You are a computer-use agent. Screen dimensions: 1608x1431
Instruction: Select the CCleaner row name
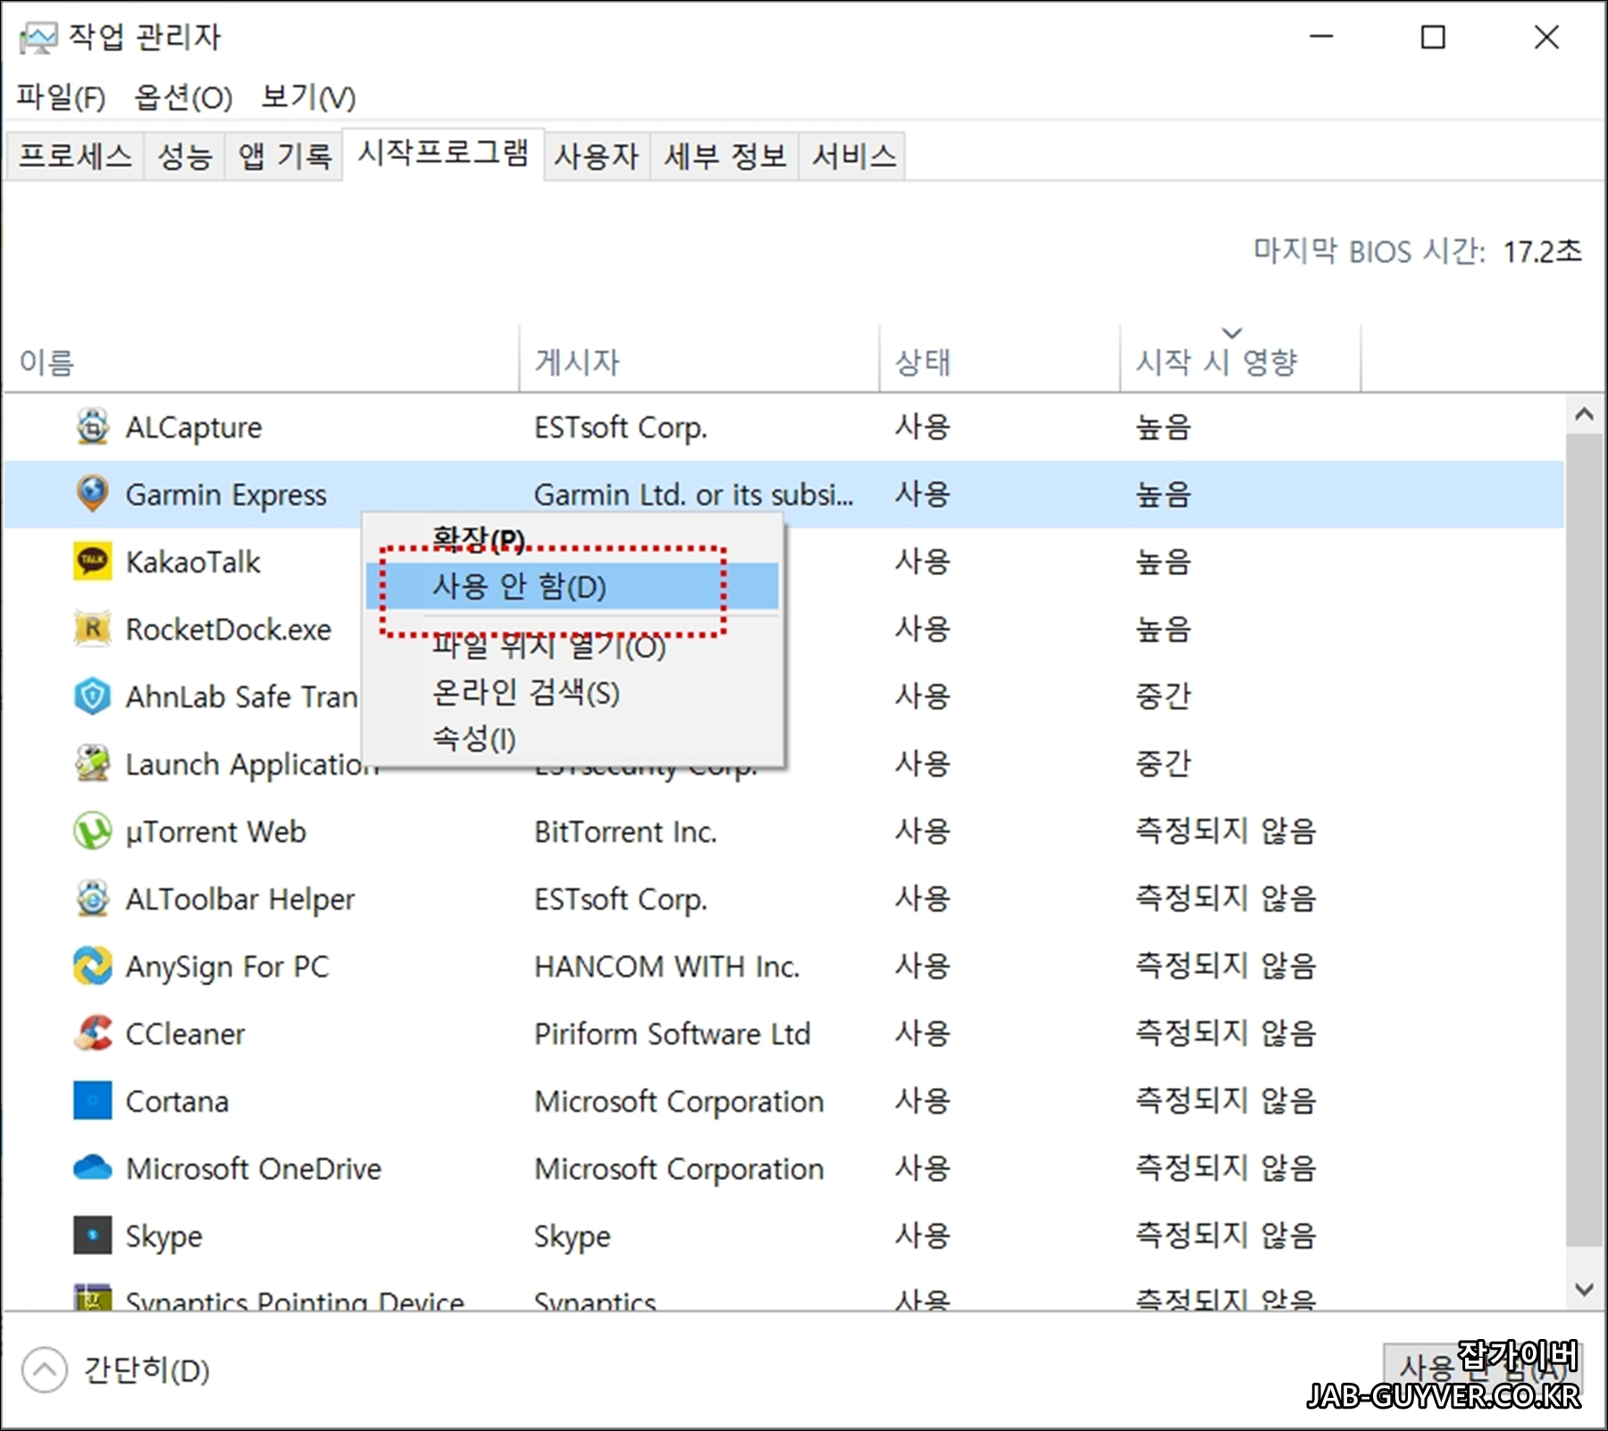(x=185, y=1033)
